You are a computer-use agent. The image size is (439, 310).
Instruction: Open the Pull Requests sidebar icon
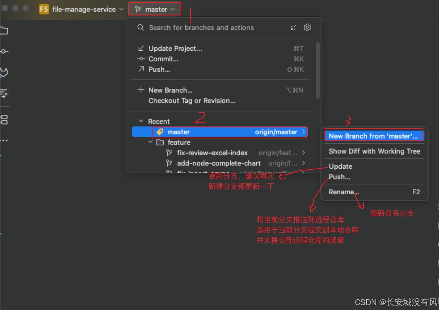tap(4, 93)
